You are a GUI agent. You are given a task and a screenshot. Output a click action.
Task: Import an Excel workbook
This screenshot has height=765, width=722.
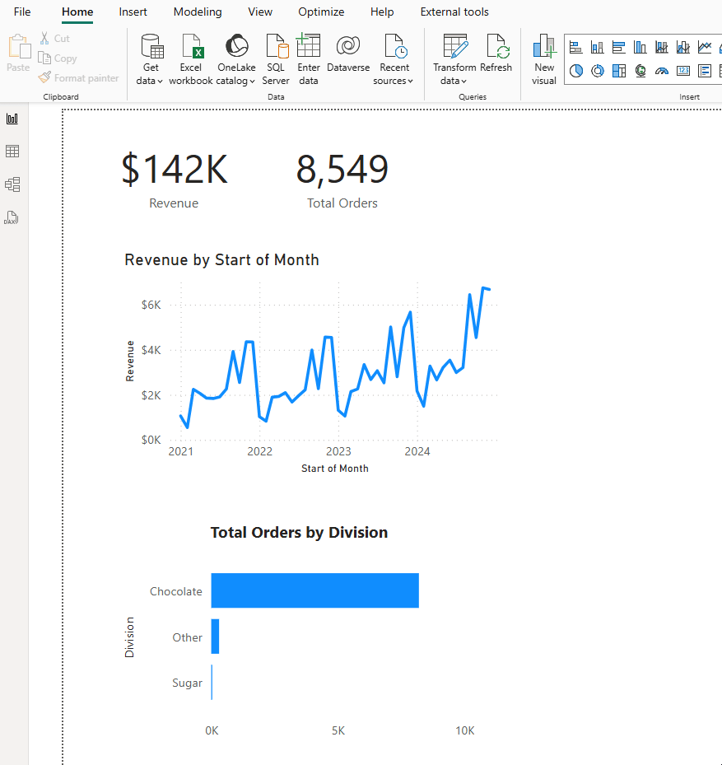[191, 59]
